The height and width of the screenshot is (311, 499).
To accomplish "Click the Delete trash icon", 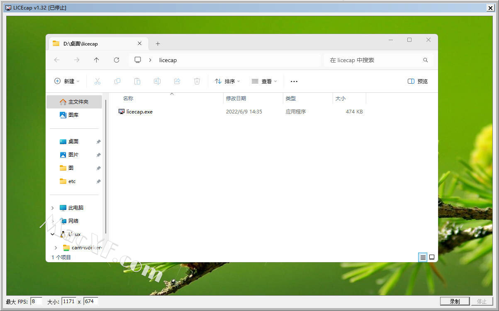I will [197, 81].
